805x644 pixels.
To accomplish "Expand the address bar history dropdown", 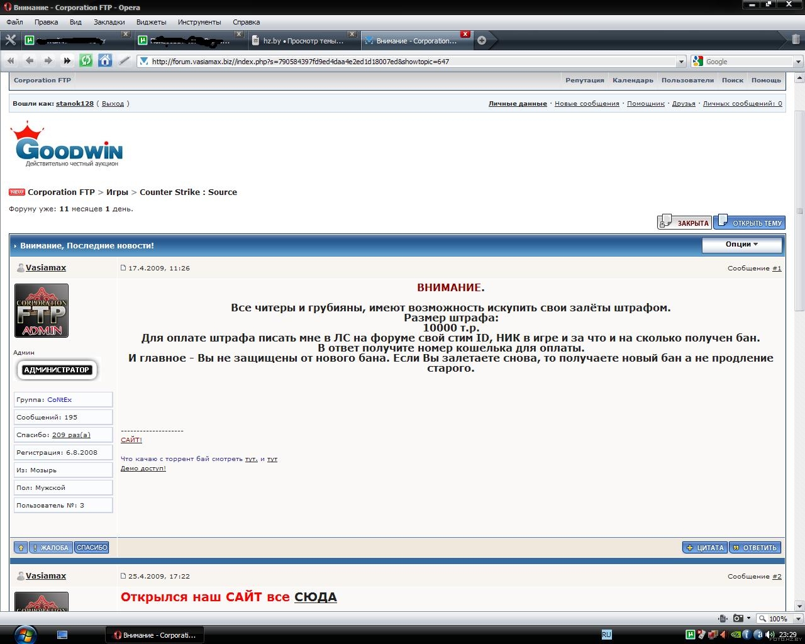I will click(x=681, y=62).
